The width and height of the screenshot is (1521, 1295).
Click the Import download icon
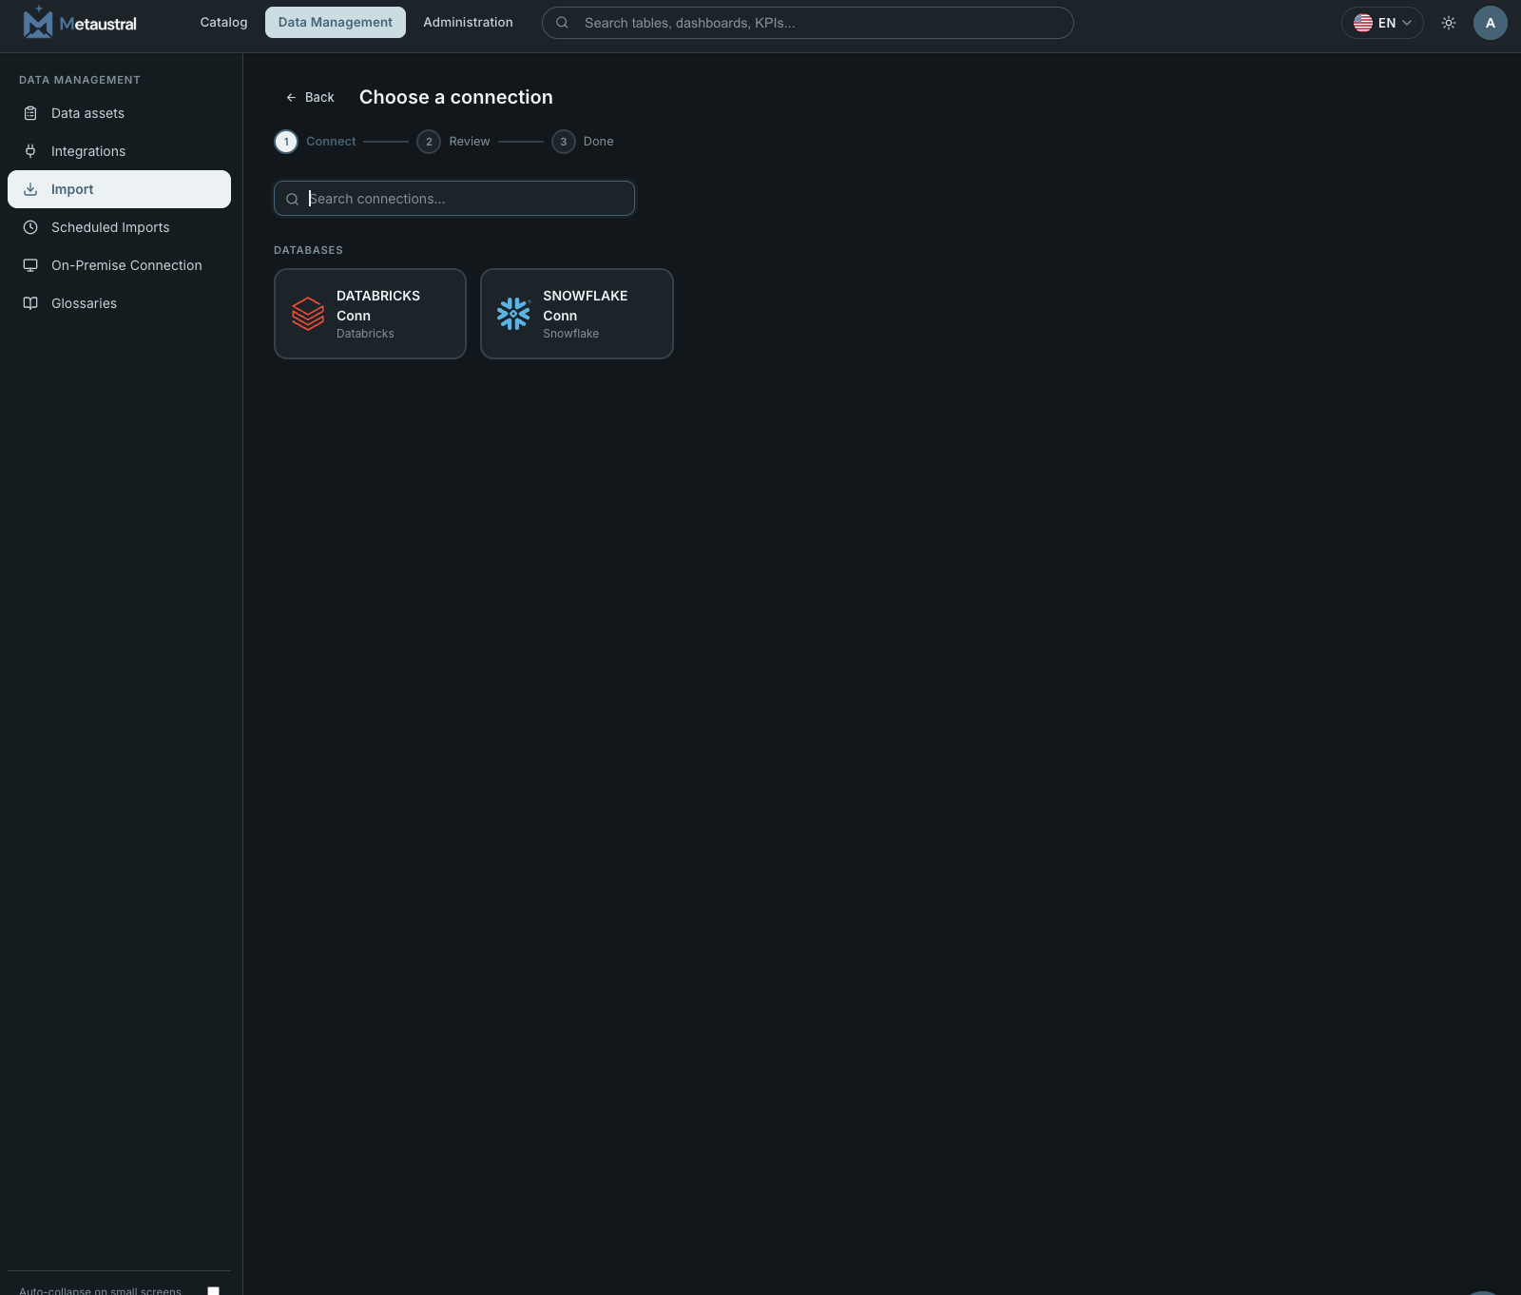pos(30,189)
